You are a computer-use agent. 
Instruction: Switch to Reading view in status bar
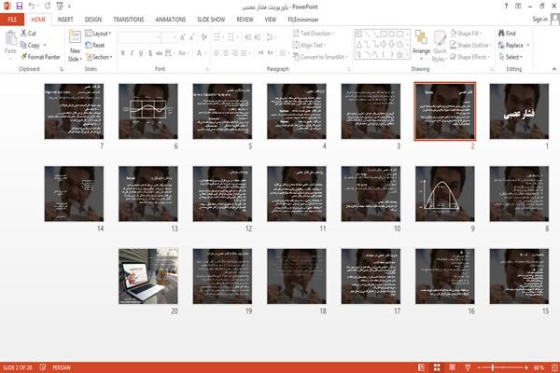coord(452,367)
